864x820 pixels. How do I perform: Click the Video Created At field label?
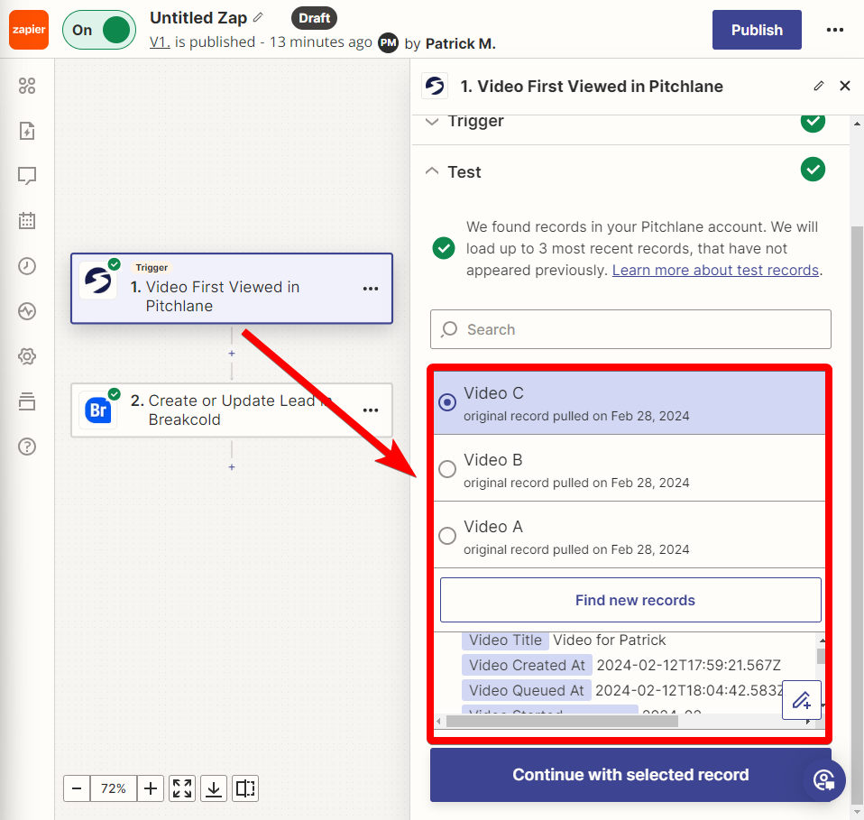point(527,665)
